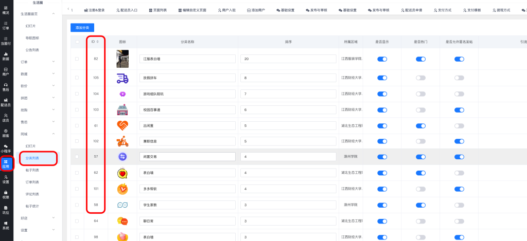Image resolution: width=527 pixels, height=241 pixels.
Task: Tick the checkbox for row ID 103
Action: click(77, 110)
